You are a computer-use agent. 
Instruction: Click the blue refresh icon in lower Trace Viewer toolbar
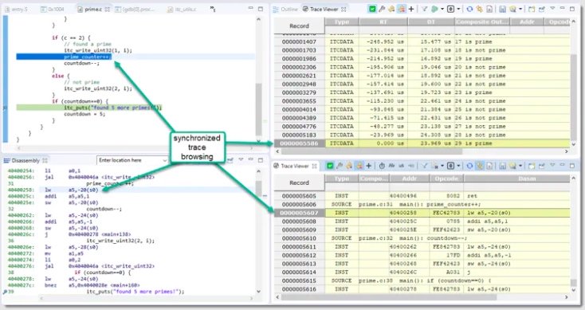pos(469,166)
